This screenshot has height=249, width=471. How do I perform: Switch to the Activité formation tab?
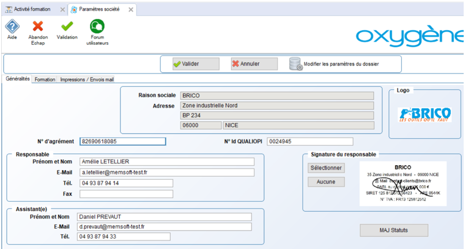pyautogui.click(x=32, y=10)
